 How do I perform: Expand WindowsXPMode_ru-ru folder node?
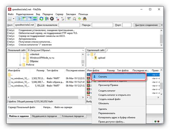click(24, 58)
